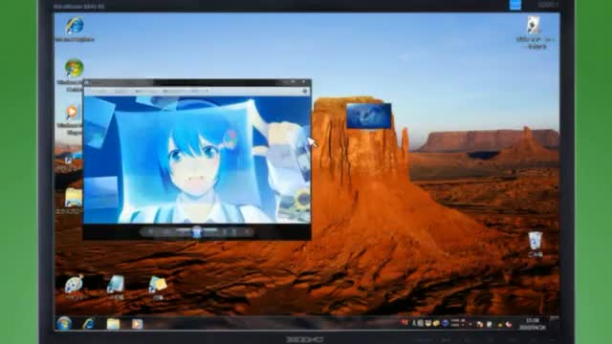612x344 pixels.
Task: Open the Windows Media Center desktop icon
Action: click(x=74, y=69)
